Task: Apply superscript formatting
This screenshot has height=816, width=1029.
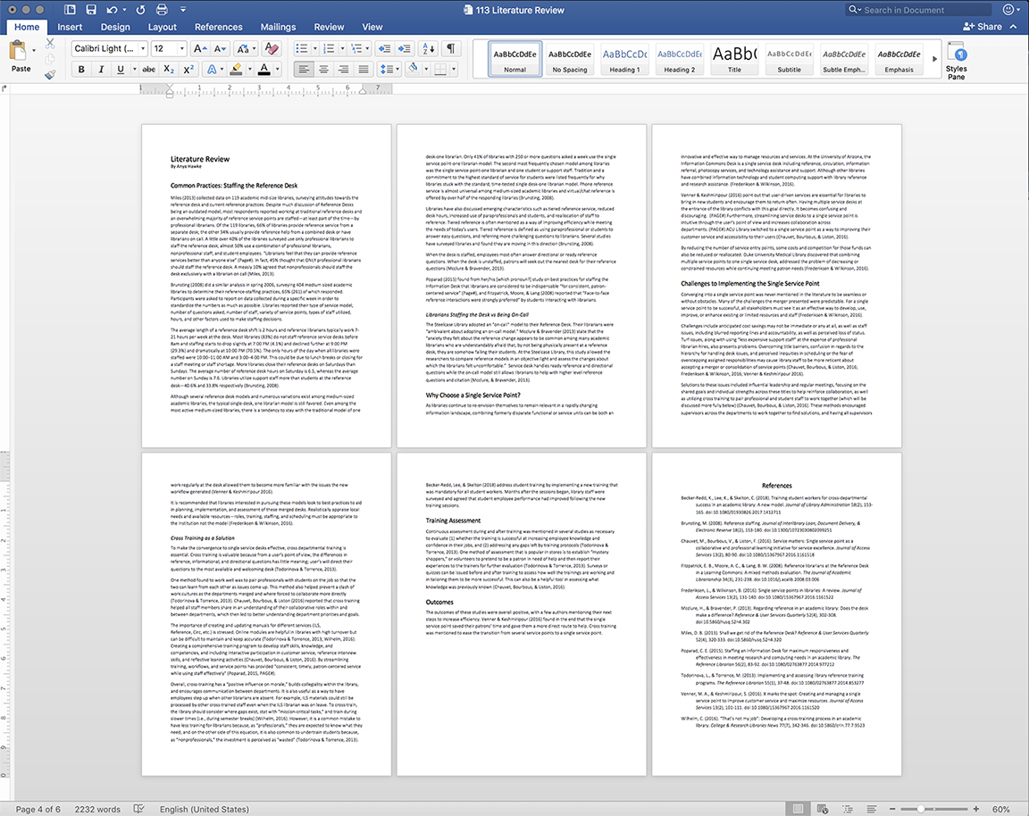Action: (188, 69)
